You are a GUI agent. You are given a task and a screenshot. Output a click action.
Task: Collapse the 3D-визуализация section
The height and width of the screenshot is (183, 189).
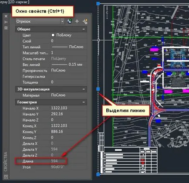point(84,89)
